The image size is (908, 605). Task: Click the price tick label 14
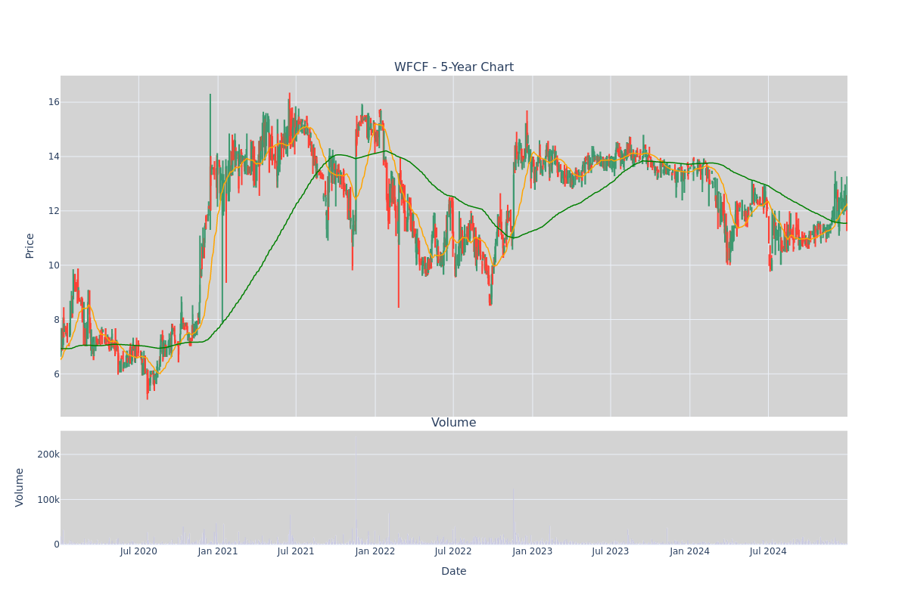pos(54,157)
